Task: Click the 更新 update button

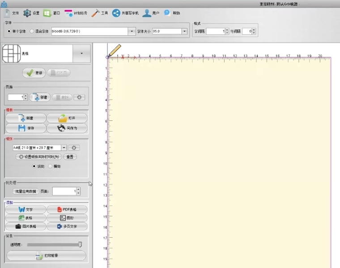Action: pyautogui.click(x=34, y=73)
